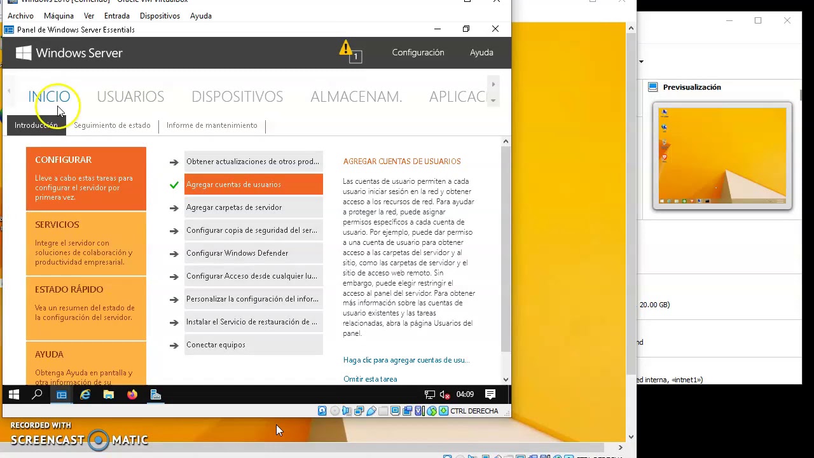
Task: Select 'Configurar copia de seguridad del ser...' task
Action: [254, 230]
